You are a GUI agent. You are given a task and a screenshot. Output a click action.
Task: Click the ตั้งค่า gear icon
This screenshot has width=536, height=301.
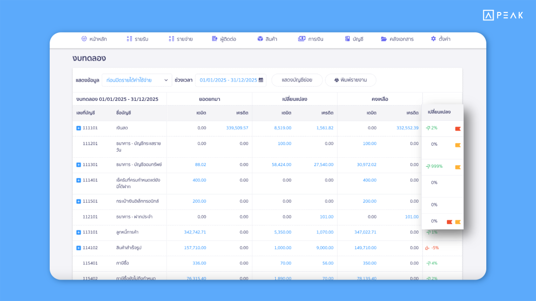click(433, 39)
